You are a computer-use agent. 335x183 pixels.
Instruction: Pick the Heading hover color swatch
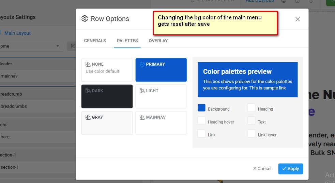(202, 121)
